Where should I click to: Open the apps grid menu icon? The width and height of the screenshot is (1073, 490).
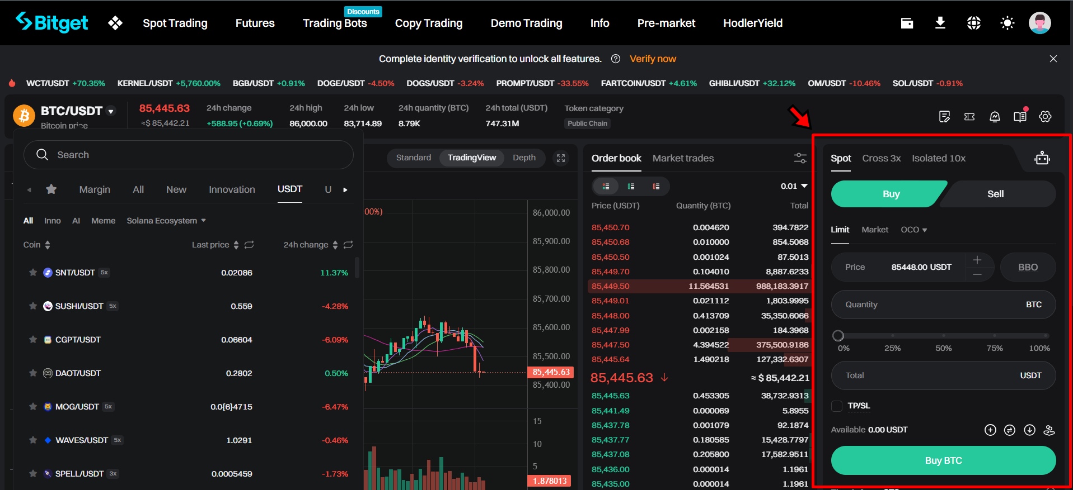coord(115,23)
